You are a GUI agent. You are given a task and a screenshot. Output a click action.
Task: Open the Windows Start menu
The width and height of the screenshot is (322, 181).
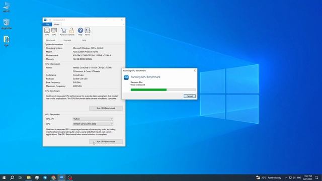4,177
